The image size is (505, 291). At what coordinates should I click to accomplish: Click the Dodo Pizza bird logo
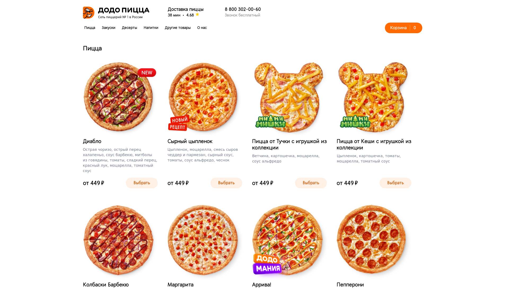pos(89,12)
